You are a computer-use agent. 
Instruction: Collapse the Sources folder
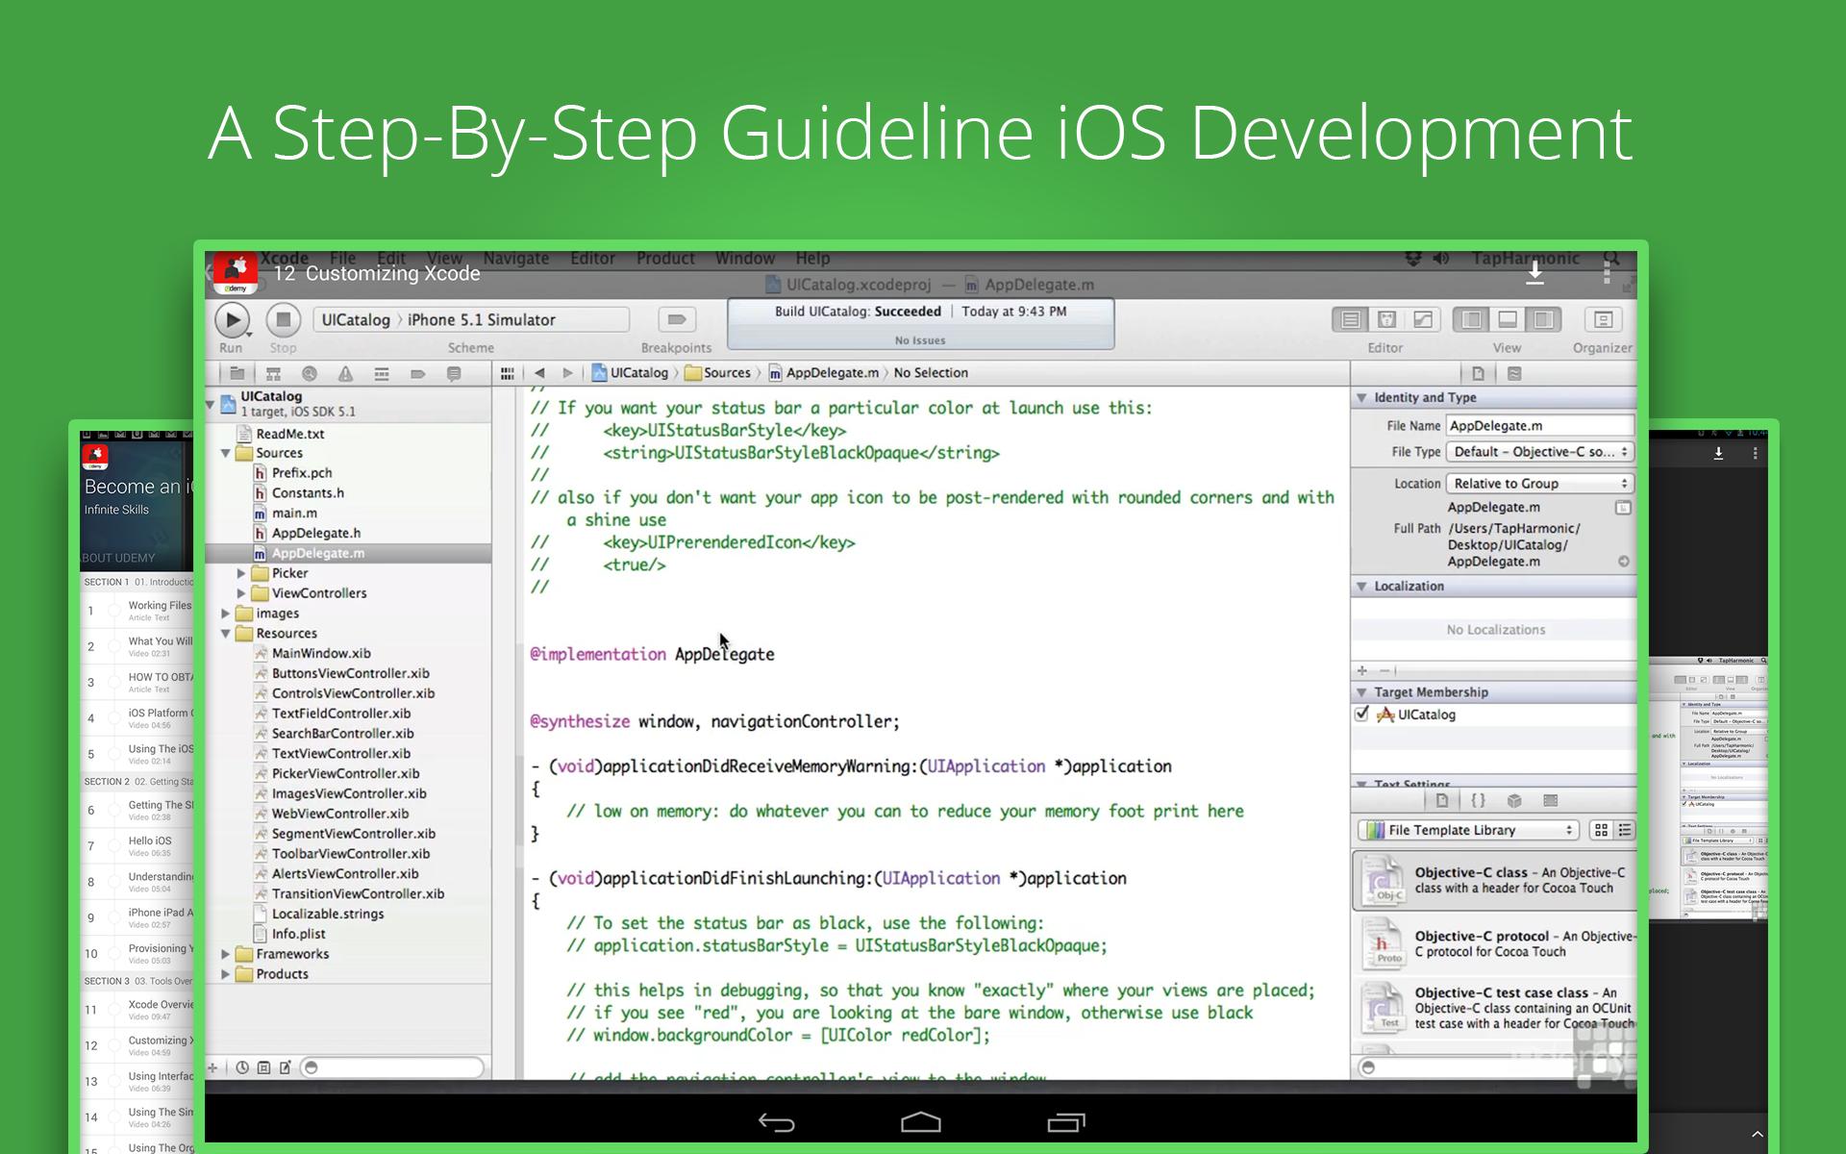pos(226,453)
